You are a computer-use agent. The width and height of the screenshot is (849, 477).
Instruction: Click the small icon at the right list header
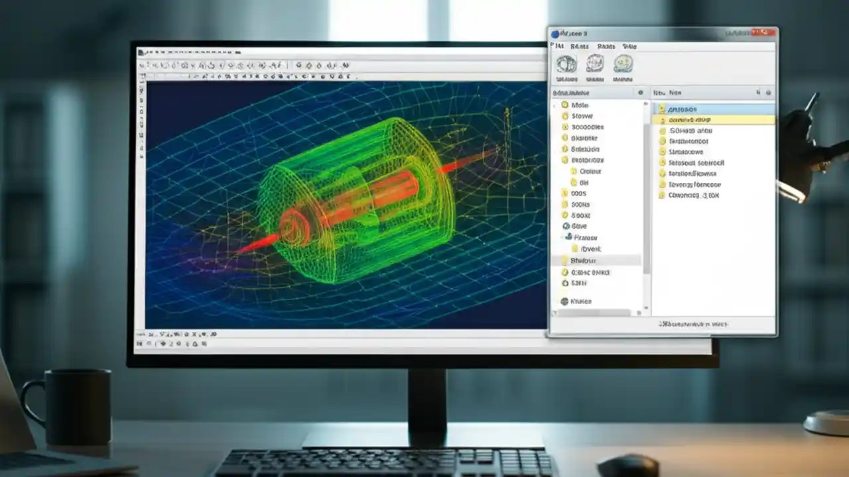pyautogui.click(x=768, y=92)
